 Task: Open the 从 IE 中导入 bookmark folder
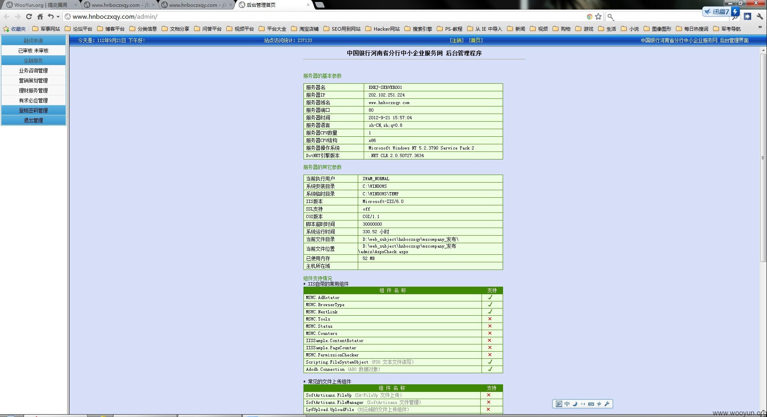485,29
